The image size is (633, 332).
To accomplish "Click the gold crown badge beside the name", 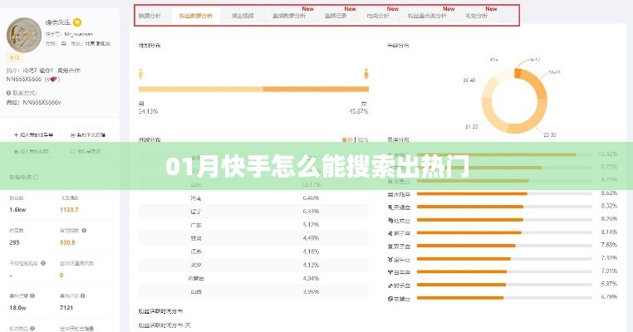I will pos(77,22).
